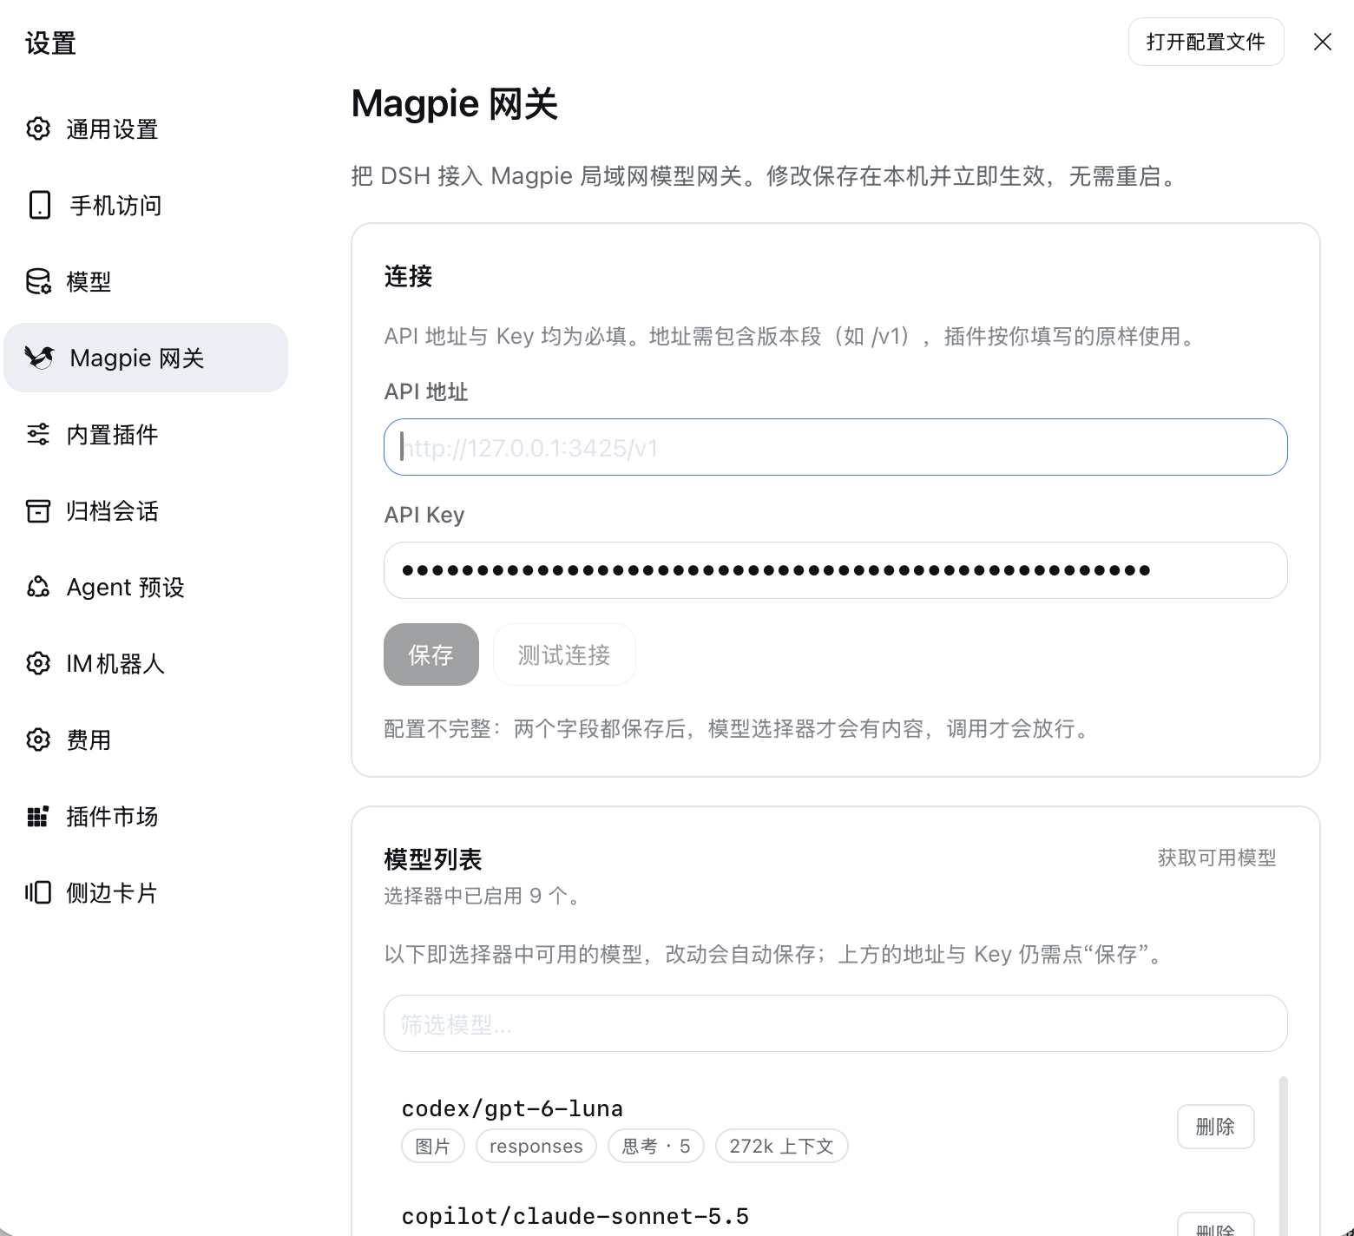1354x1236 pixels.
Task: Select the Magpie 网关 sidebar entry
Action: click(x=146, y=358)
